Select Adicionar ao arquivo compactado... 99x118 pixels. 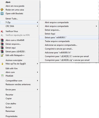61,45
